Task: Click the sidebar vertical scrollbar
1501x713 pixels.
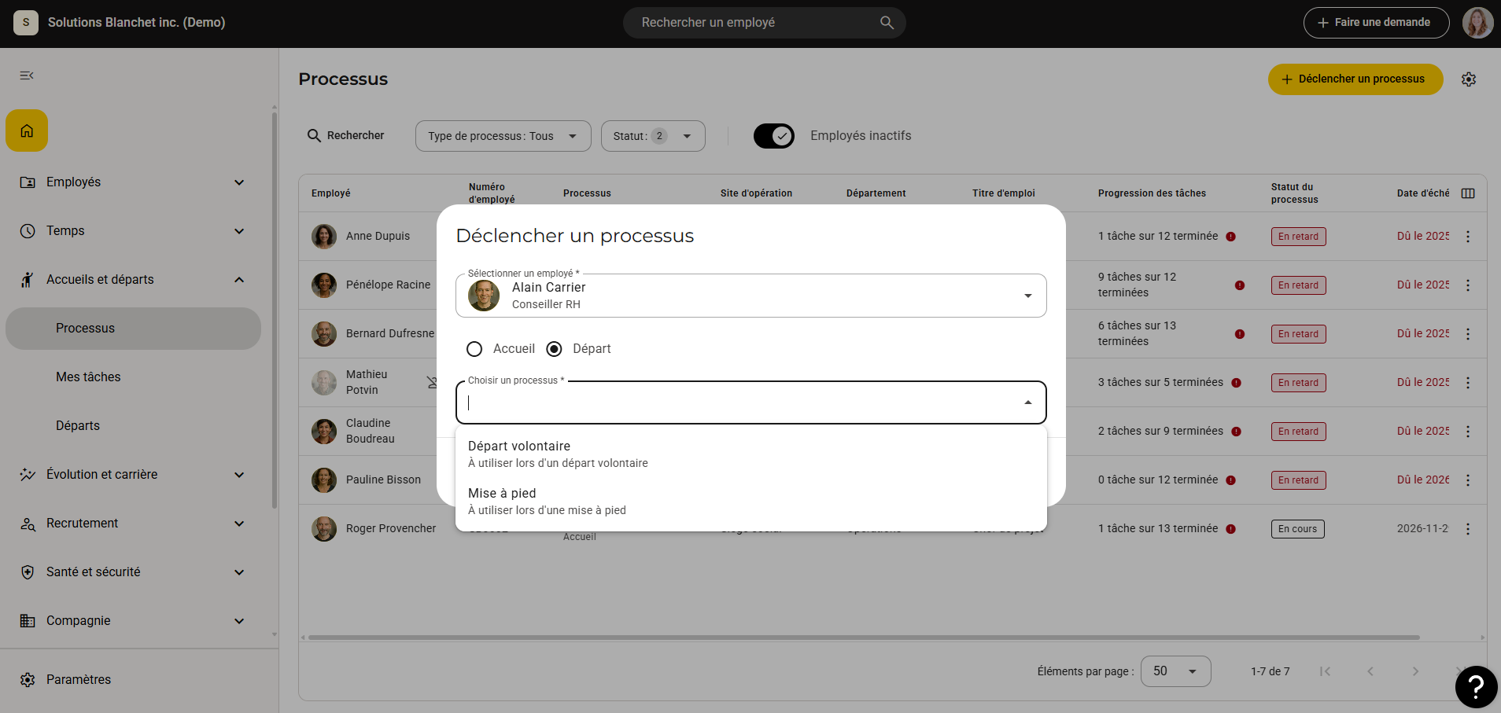Action: coord(275,310)
